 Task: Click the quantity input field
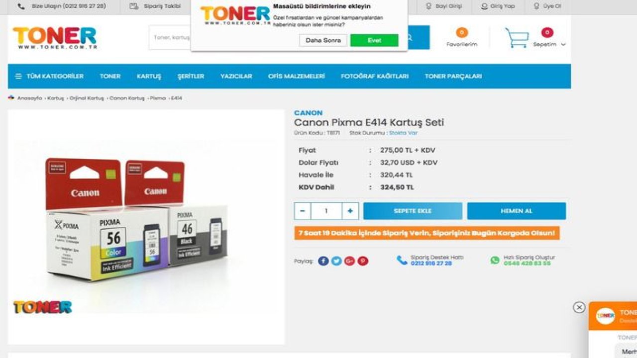326,211
